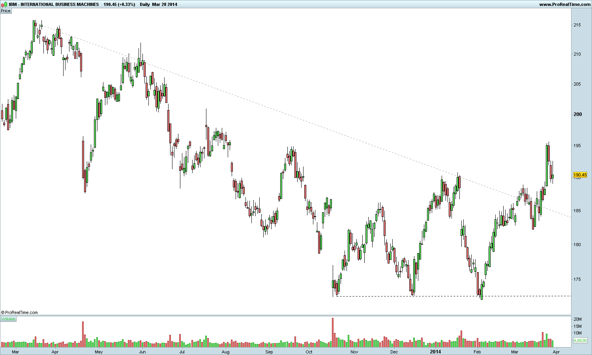
Task: Click the Oct label on the time axis
Action: pos(309,351)
